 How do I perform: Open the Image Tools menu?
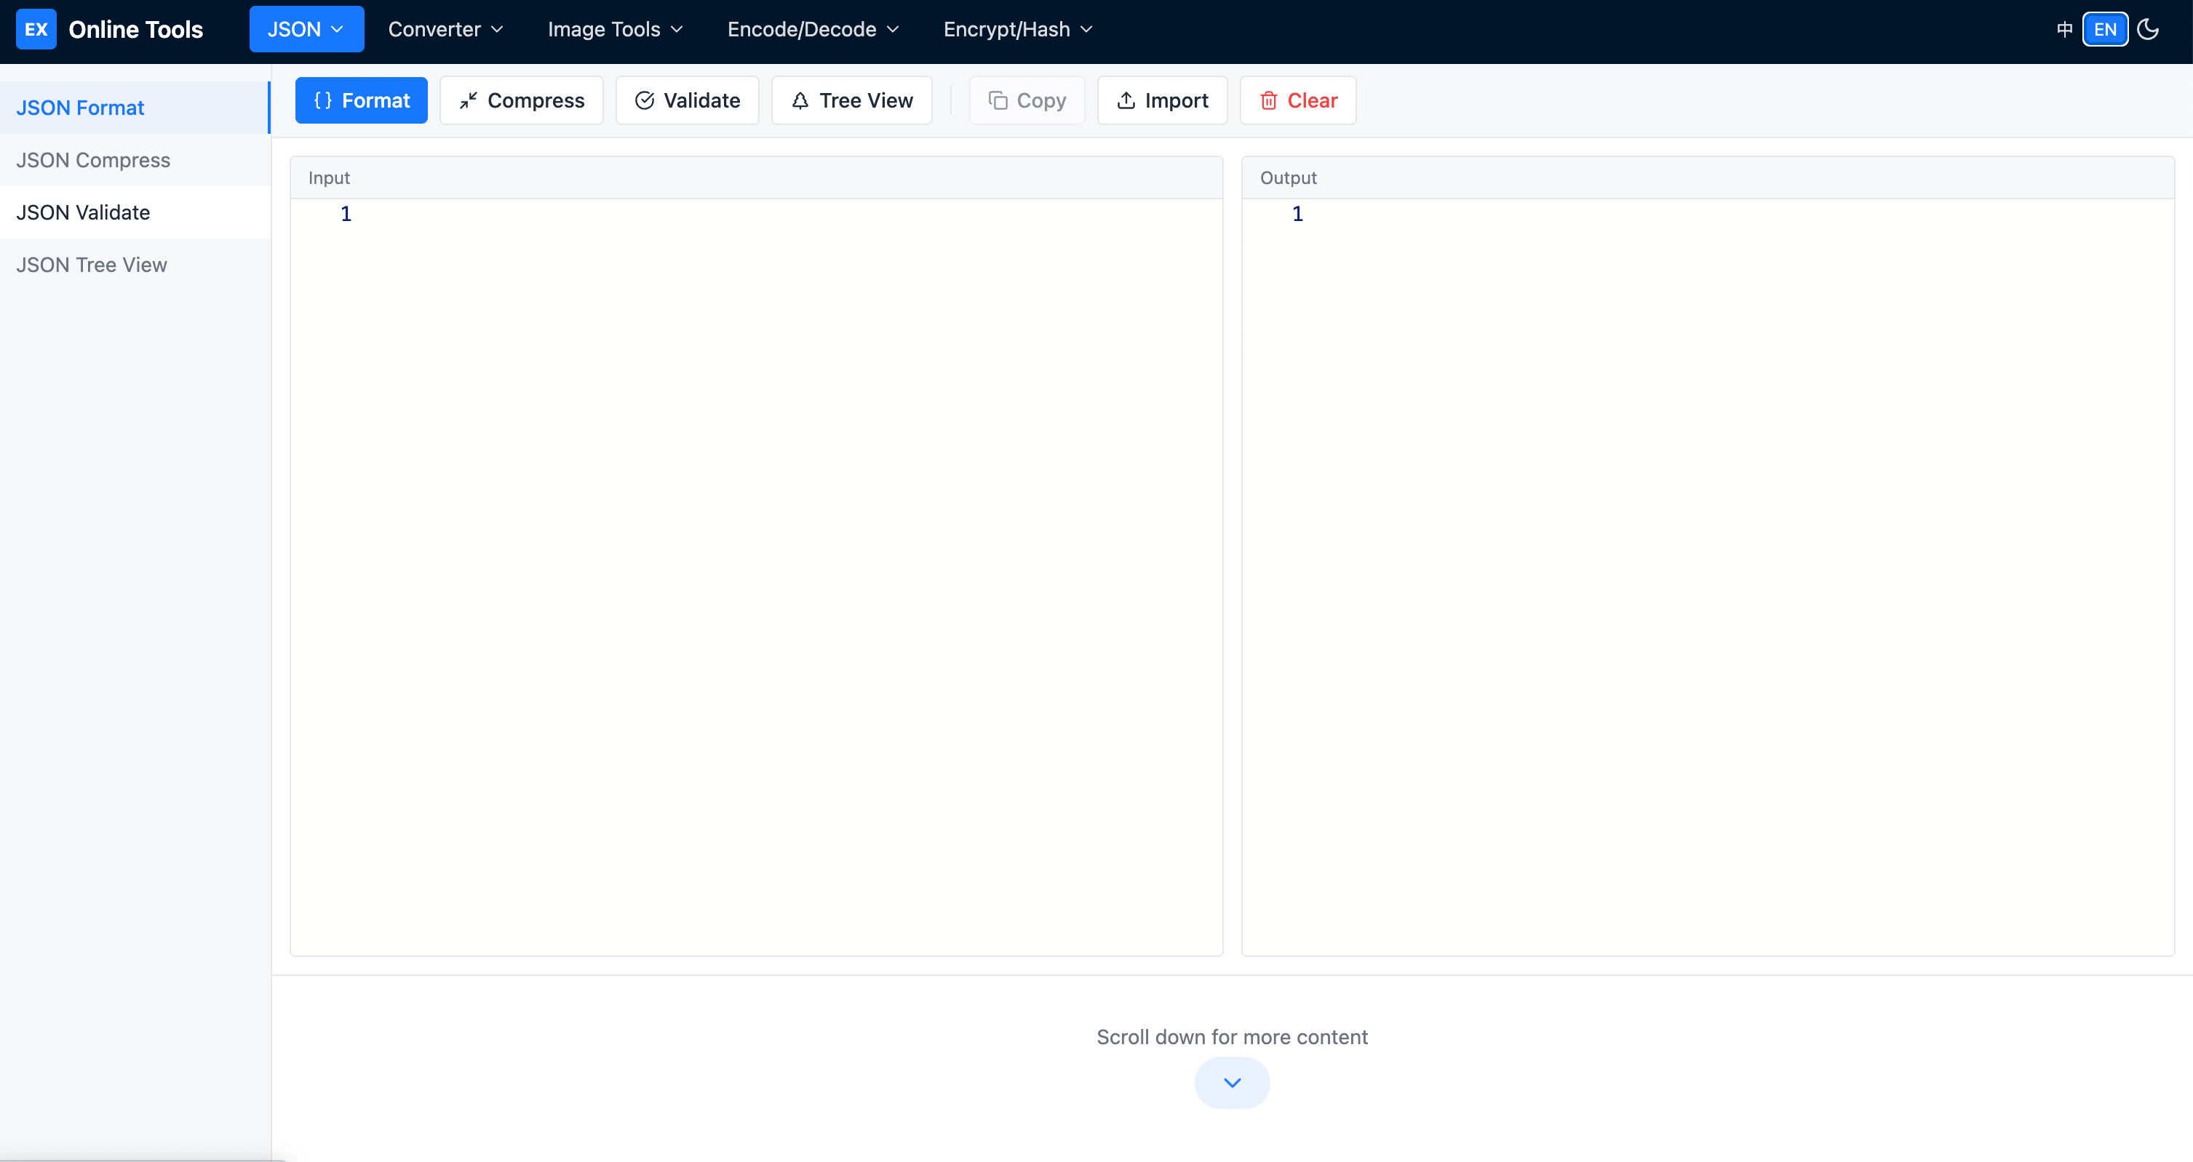coord(614,28)
